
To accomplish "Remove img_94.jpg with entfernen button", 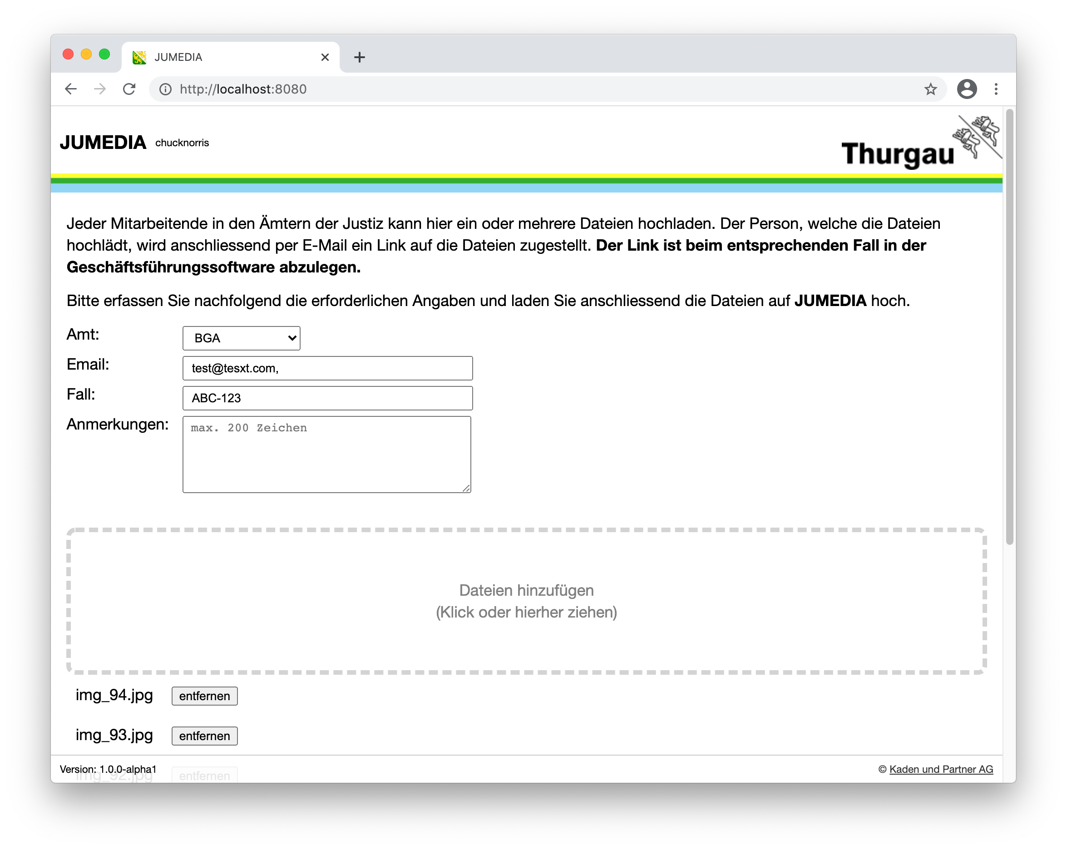I will click(204, 696).
